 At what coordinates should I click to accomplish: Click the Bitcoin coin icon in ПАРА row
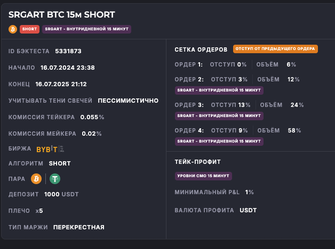click(36, 179)
